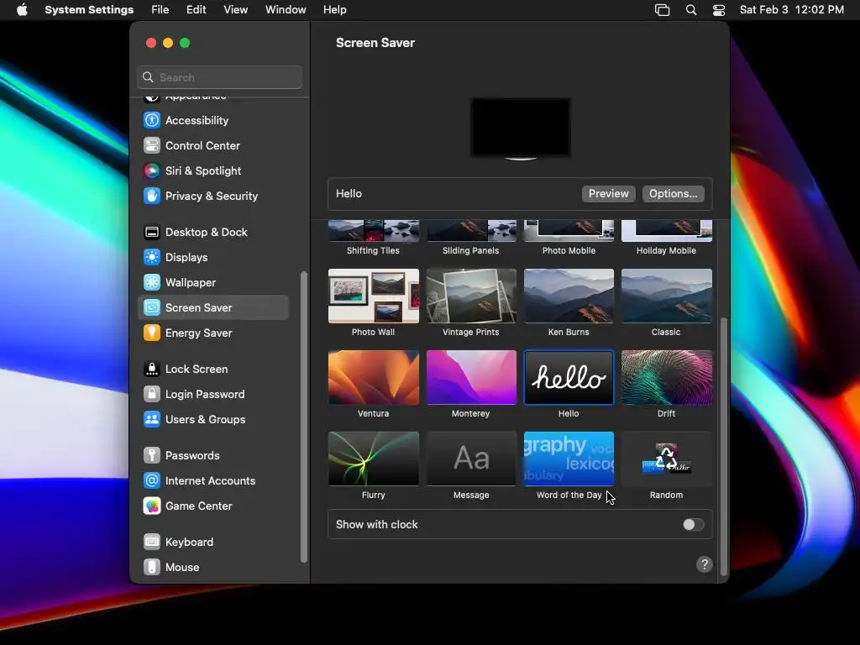860x645 pixels.
Task: Select the Siri & Spotlight icon
Action: [152, 170]
